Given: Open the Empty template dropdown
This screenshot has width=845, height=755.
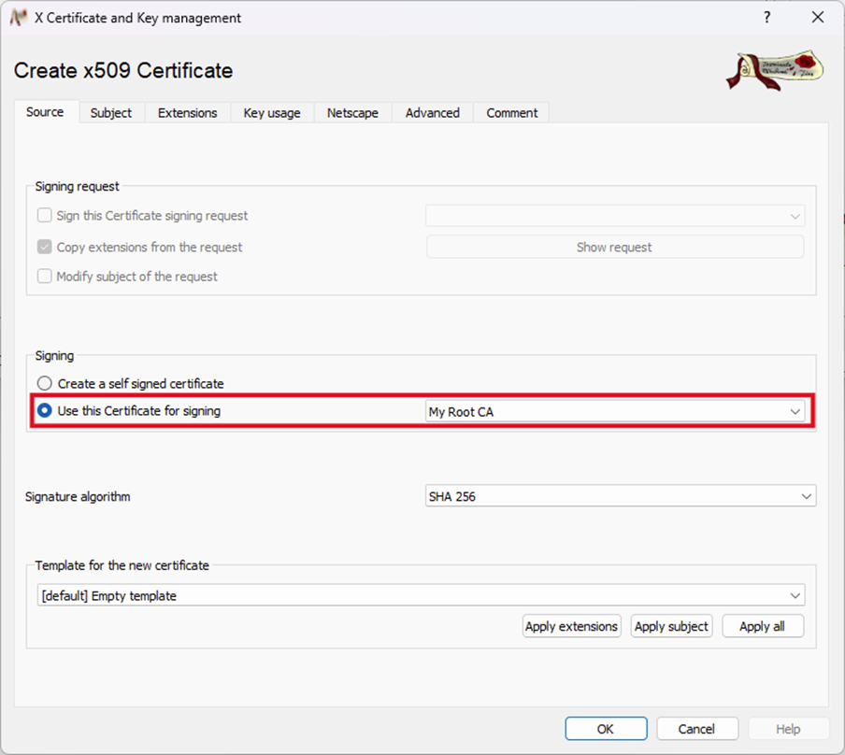Looking at the screenshot, I should [x=421, y=595].
